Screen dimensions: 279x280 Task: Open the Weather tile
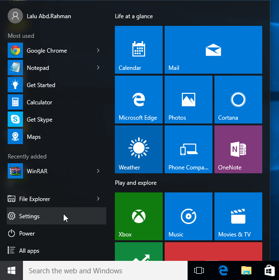[x=139, y=149]
